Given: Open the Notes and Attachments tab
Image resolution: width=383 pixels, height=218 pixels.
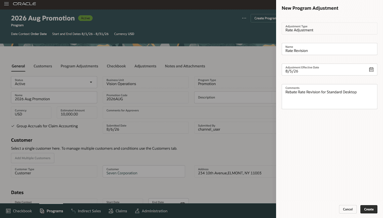Looking at the screenshot, I should [185, 66].
